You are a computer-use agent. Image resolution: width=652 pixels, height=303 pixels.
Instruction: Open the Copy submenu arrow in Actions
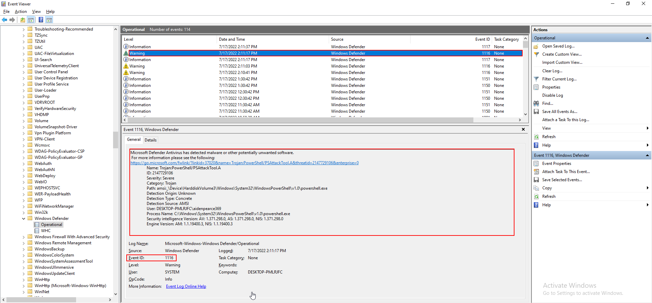click(648, 188)
